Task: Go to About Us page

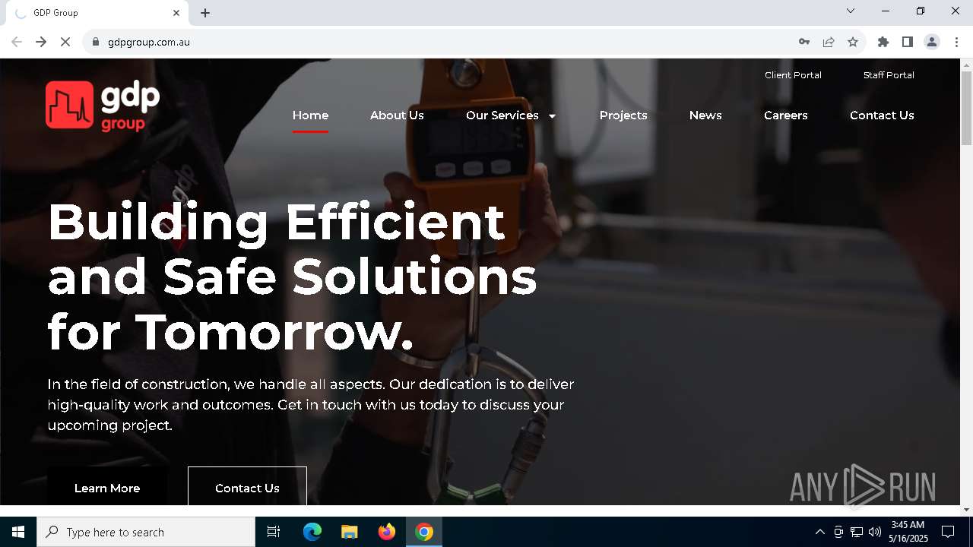Action: click(x=397, y=115)
